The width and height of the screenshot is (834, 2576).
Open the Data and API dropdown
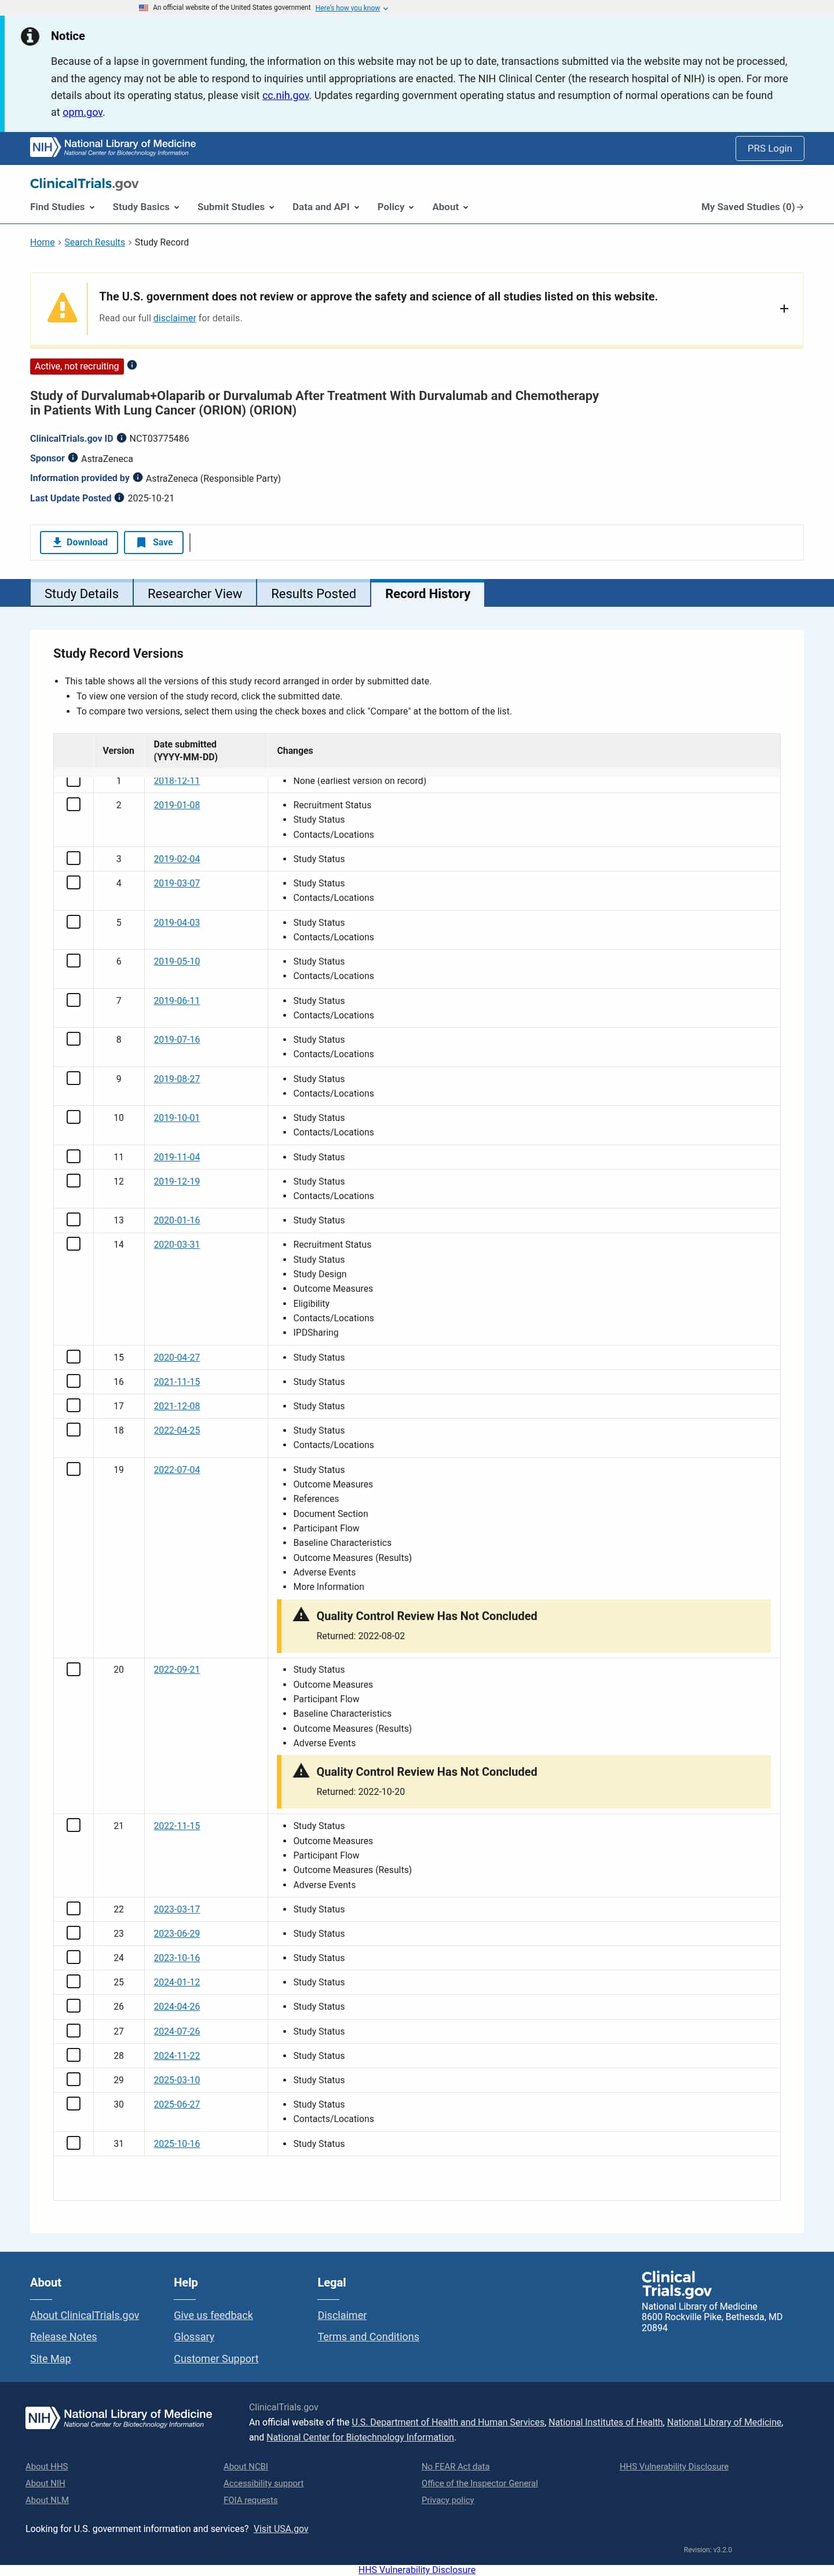(326, 207)
